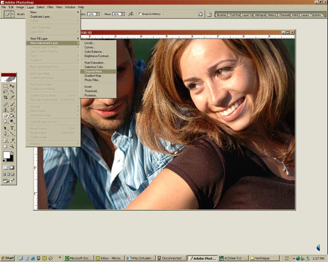Open the Opacity slider dropdown arrow

tap(98, 14)
